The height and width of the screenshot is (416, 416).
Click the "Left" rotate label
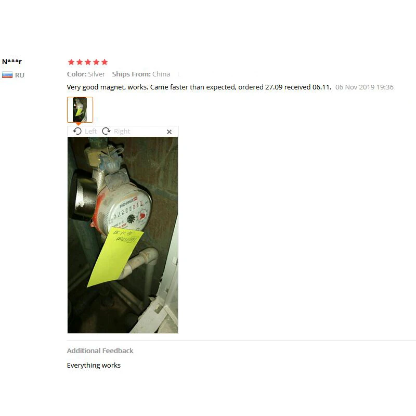click(x=90, y=132)
